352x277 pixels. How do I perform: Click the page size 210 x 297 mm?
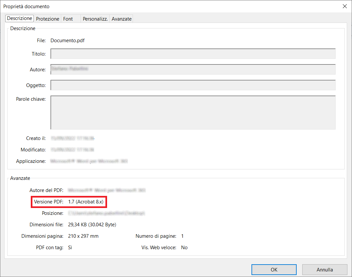tap(83, 236)
